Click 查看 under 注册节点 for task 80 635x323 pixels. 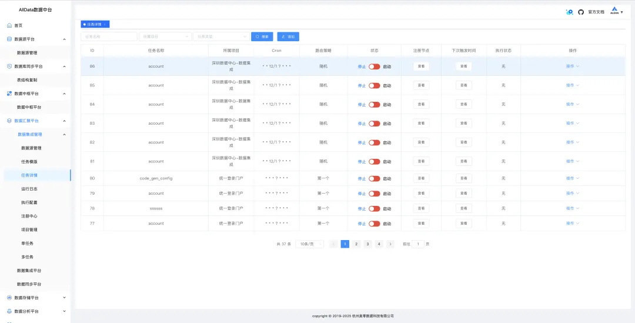pyautogui.click(x=421, y=178)
